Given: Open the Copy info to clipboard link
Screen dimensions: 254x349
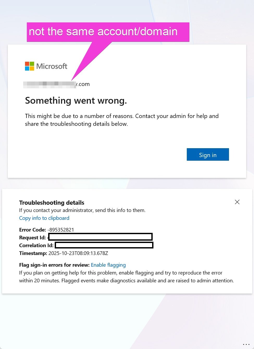Looking at the screenshot, I should (x=44, y=218).
